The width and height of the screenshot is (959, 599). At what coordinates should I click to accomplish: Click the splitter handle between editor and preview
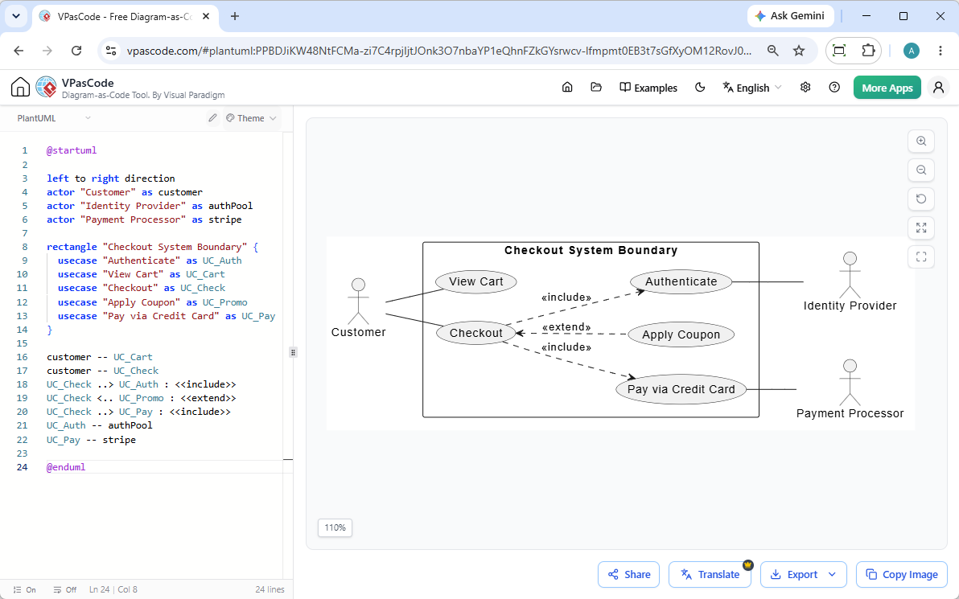[293, 352]
